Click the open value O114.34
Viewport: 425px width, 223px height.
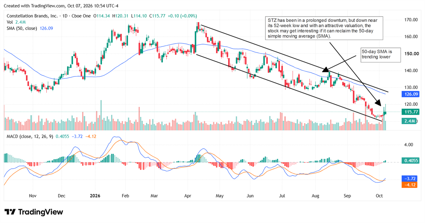point(102,16)
